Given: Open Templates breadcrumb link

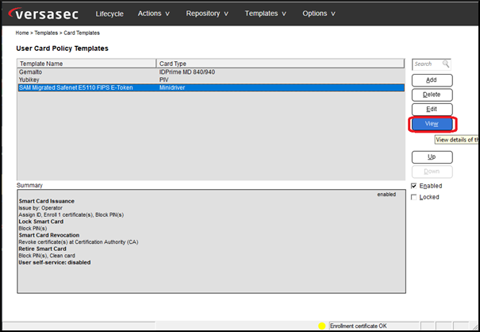Looking at the screenshot, I should point(46,33).
